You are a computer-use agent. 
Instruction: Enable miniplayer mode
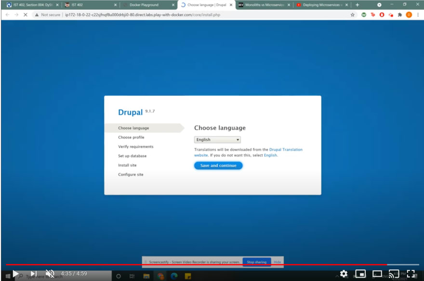360,274
